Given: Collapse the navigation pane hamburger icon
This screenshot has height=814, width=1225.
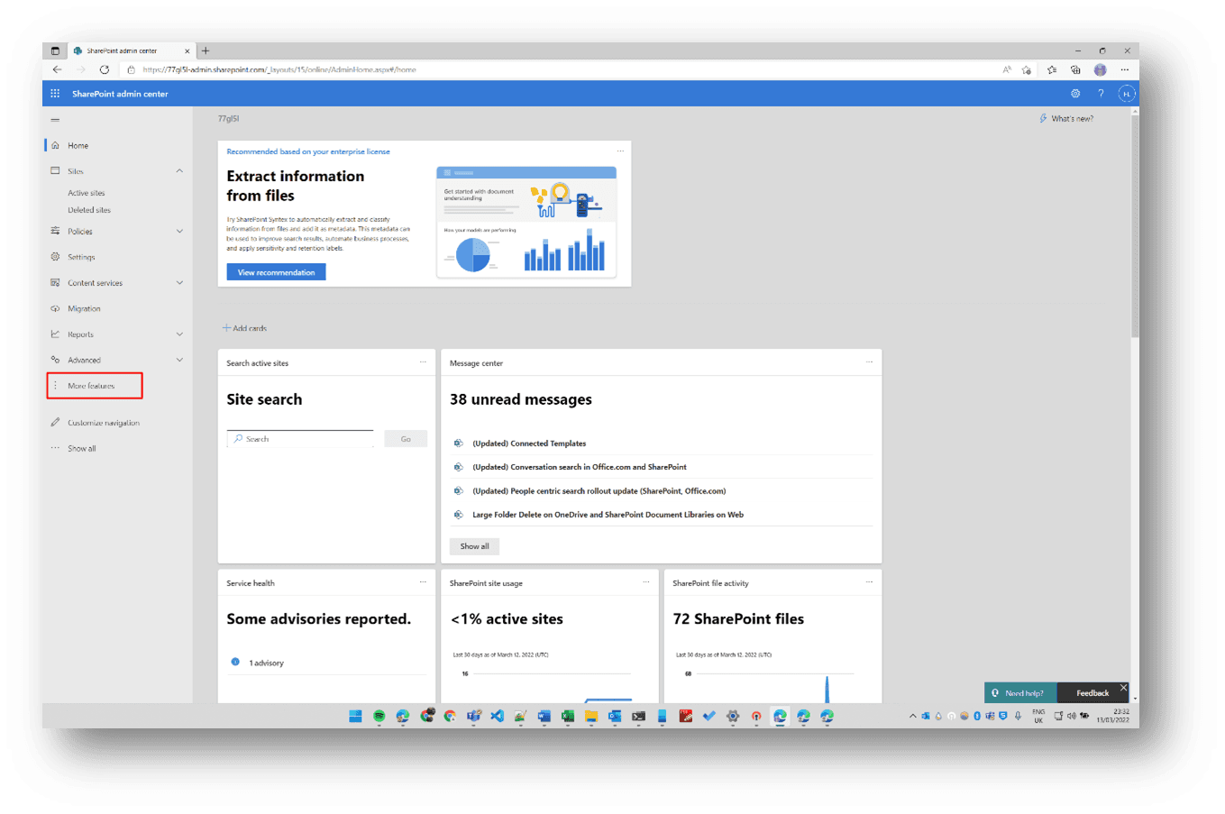Looking at the screenshot, I should point(55,119).
